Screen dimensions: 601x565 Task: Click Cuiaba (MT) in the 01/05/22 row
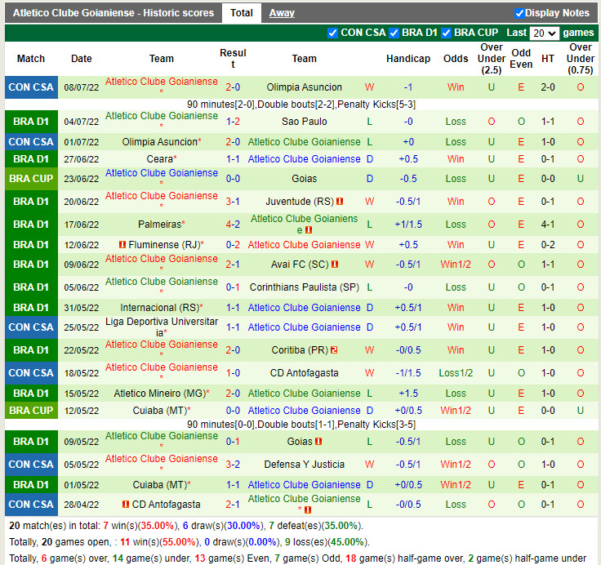point(160,484)
